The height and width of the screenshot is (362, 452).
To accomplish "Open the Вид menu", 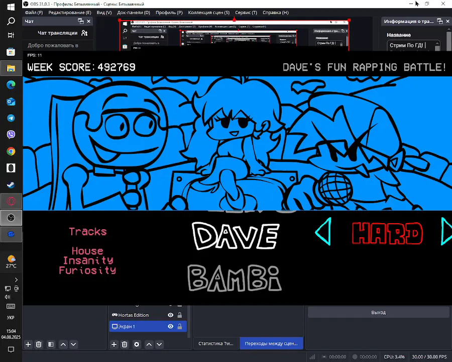I will pos(104,13).
